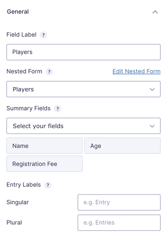This screenshot has width=167, height=244.
Task: Focus the Singular entry label input
Action: pyautogui.click(x=119, y=203)
